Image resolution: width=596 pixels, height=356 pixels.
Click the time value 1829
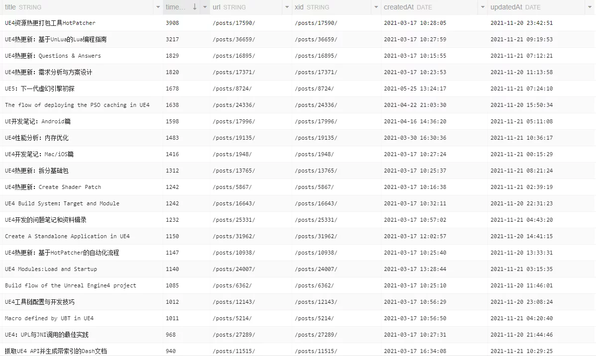click(x=172, y=56)
